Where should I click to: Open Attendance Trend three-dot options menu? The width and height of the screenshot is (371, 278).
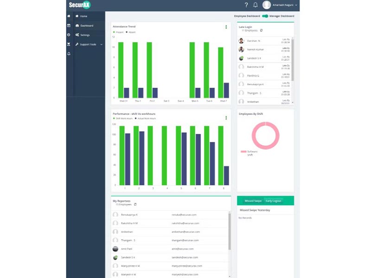(x=226, y=27)
